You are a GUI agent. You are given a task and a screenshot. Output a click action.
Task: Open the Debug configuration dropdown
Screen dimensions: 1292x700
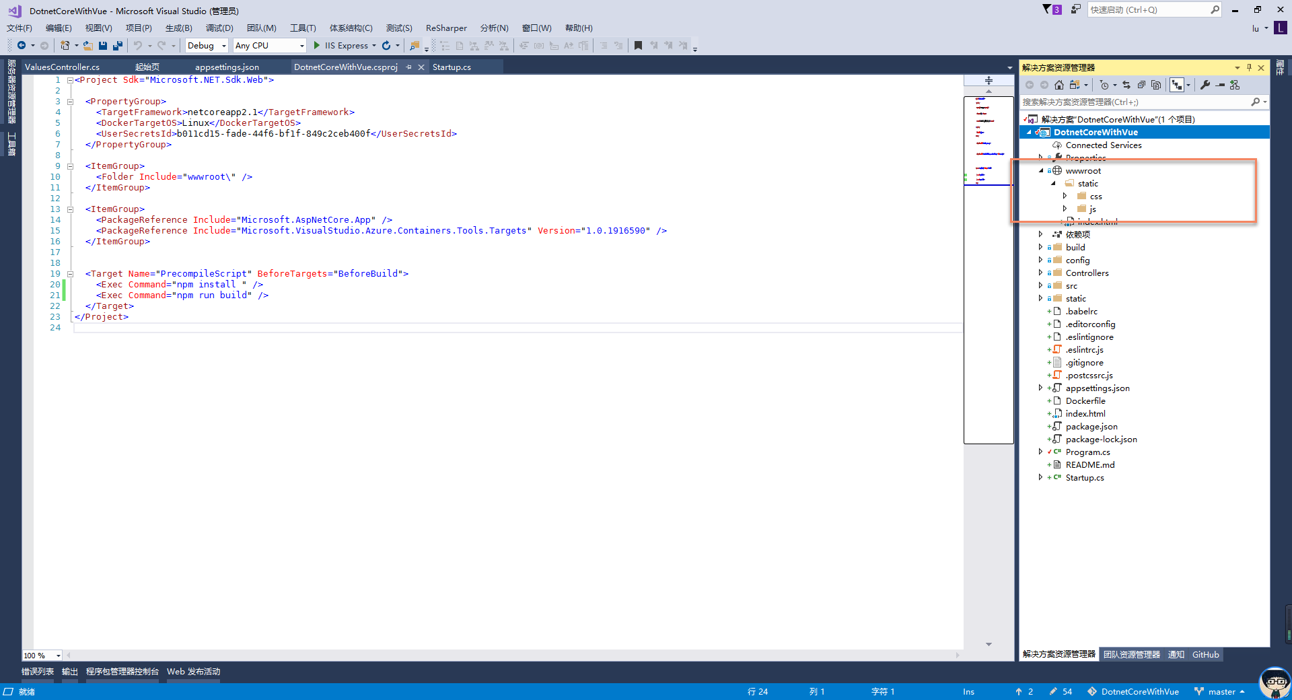click(x=207, y=46)
